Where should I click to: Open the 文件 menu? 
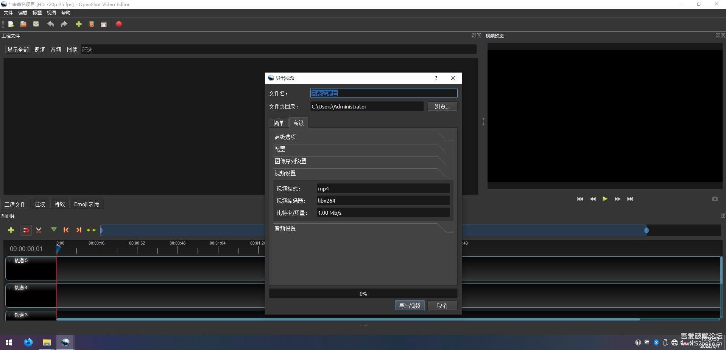8,13
